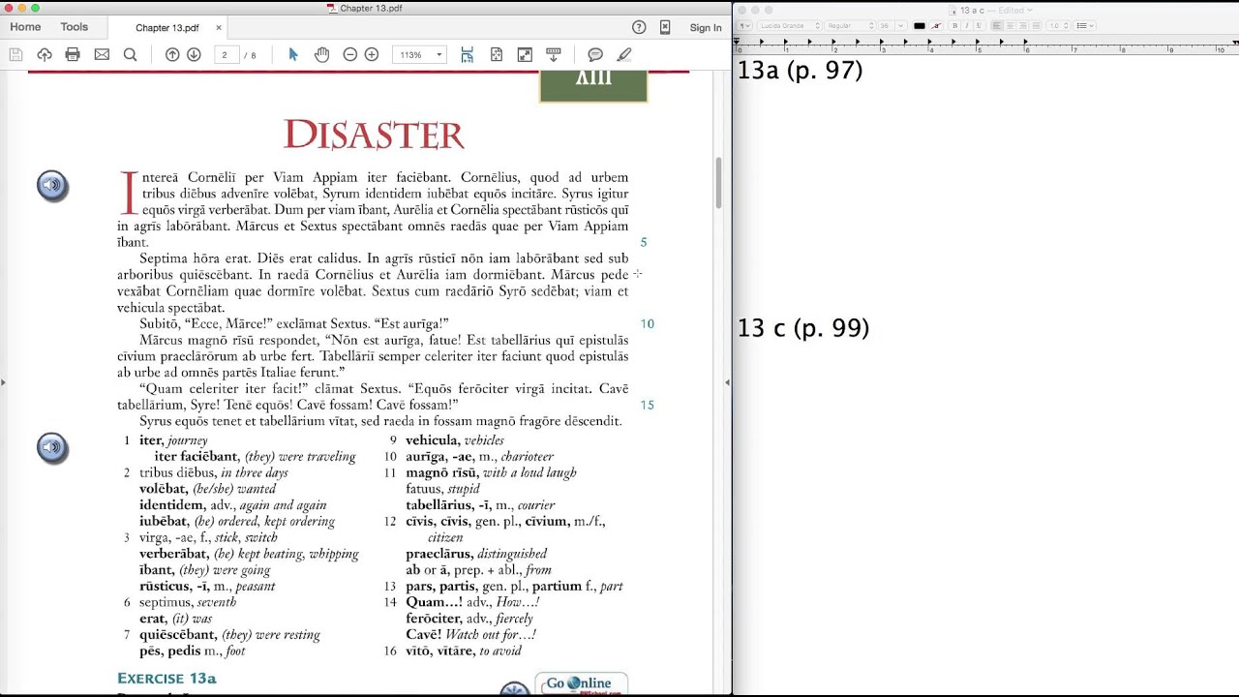Image resolution: width=1239 pixels, height=697 pixels.
Task: Open Regular typeface style dropdown
Action: (850, 25)
